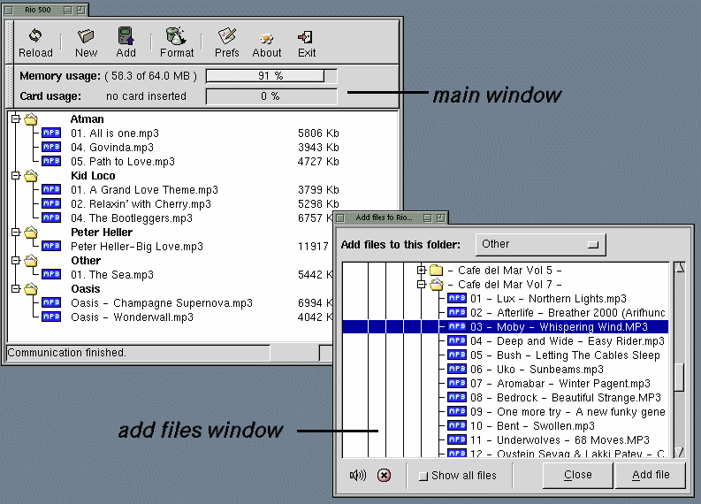Click scrollbar up arrow in Add files list
The height and width of the screenshot is (504, 701).
tap(680, 267)
